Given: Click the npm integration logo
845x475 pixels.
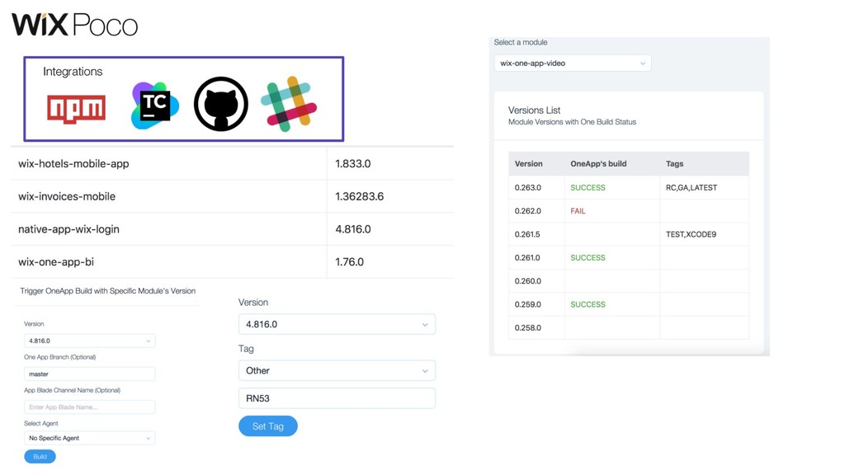Looking at the screenshot, I should (x=76, y=109).
